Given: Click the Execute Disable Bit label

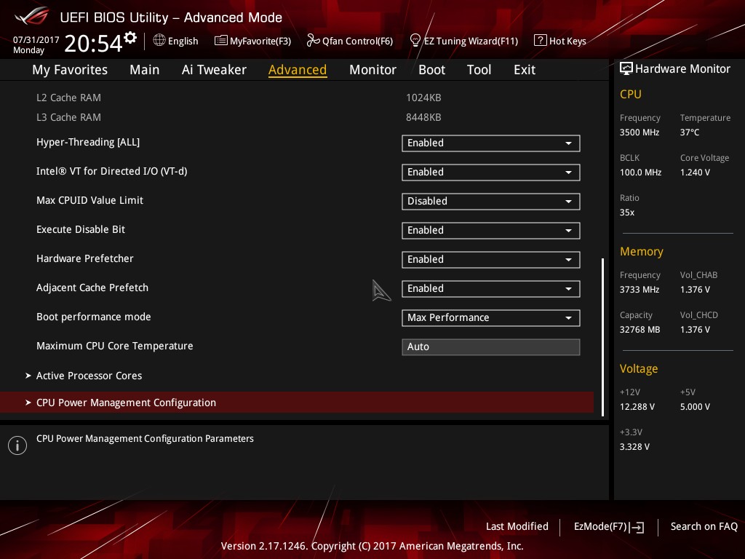Looking at the screenshot, I should pos(80,229).
